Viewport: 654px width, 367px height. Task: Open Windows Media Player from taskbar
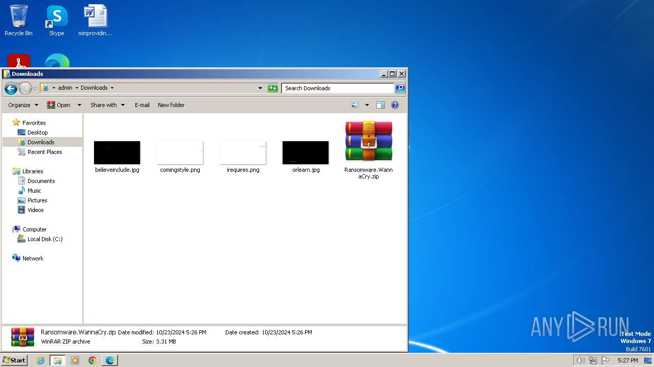pyautogui.click(x=75, y=360)
